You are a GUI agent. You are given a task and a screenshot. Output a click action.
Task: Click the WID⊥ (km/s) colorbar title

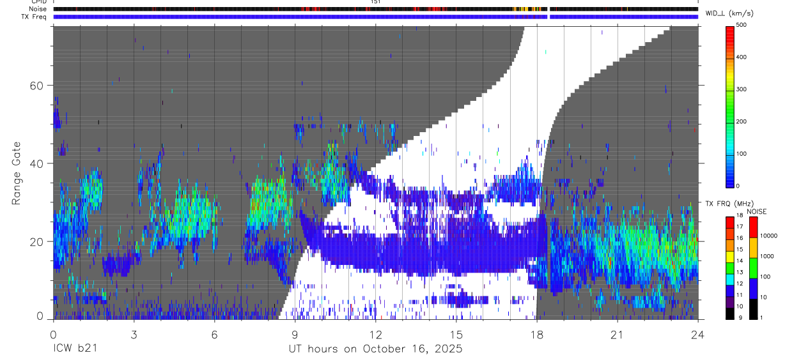tap(729, 13)
